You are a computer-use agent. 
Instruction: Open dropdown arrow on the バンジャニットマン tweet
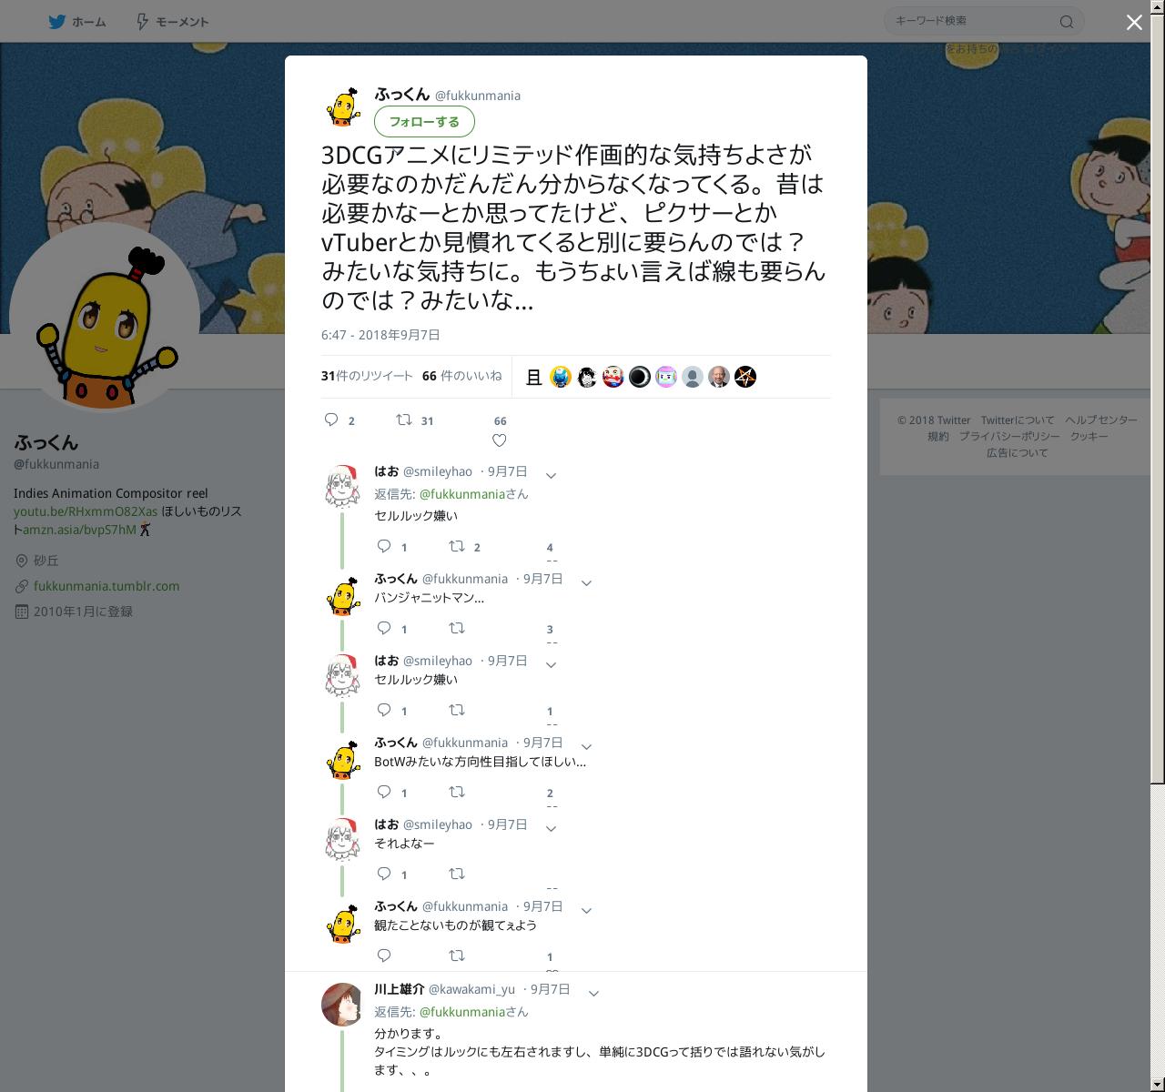coord(586,582)
